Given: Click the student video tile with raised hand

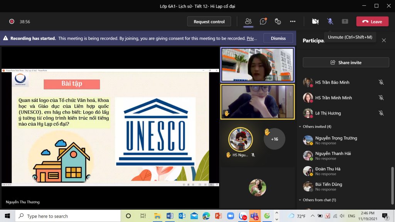Looking at the screenshot, I should pos(257,101).
